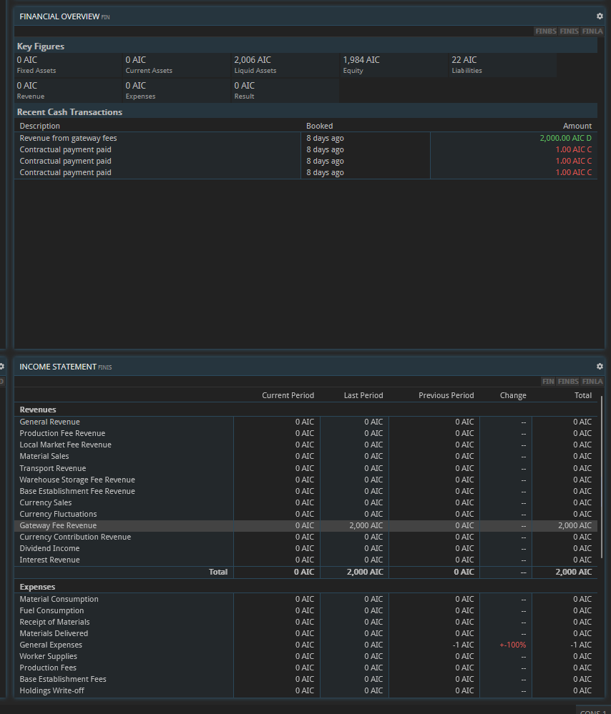The height and width of the screenshot is (714, 611).
Task: Click the Financial Overview title bar
Action: click(286, 16)
